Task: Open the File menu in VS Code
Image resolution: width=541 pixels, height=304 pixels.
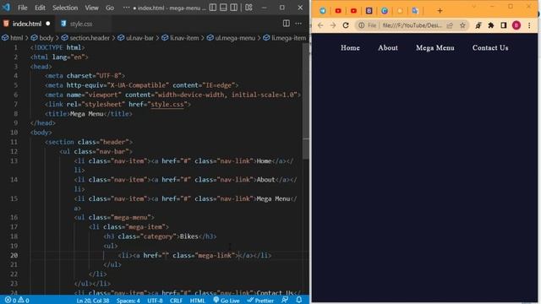Action: 23,8
